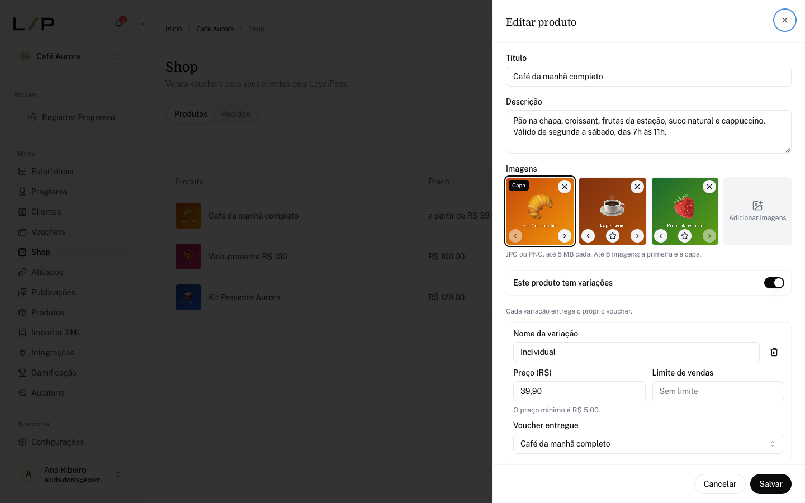The height and width of the screenshot is (503, 805).
Task: Follow the Cafe Aurora breadcrumb link
Action: pyautogui.click(x=215, y=29)
